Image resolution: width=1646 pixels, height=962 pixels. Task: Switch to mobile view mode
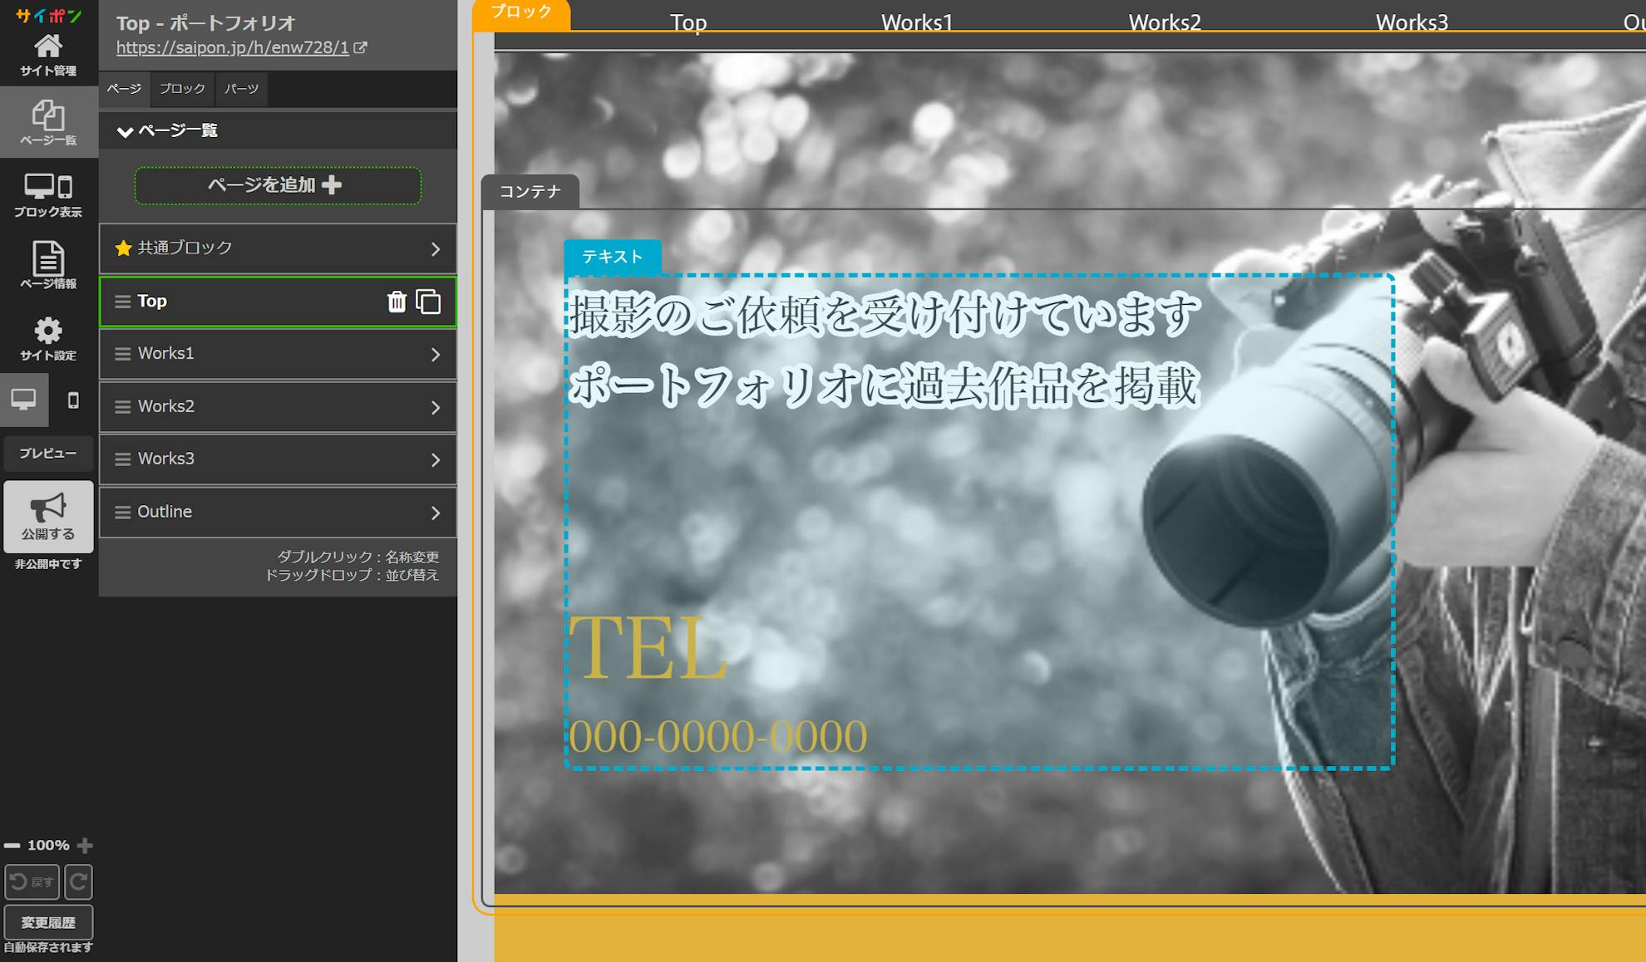pos(73,400)
